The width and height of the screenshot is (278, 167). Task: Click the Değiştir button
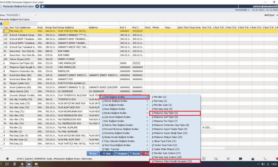click(x=121, y=154)
